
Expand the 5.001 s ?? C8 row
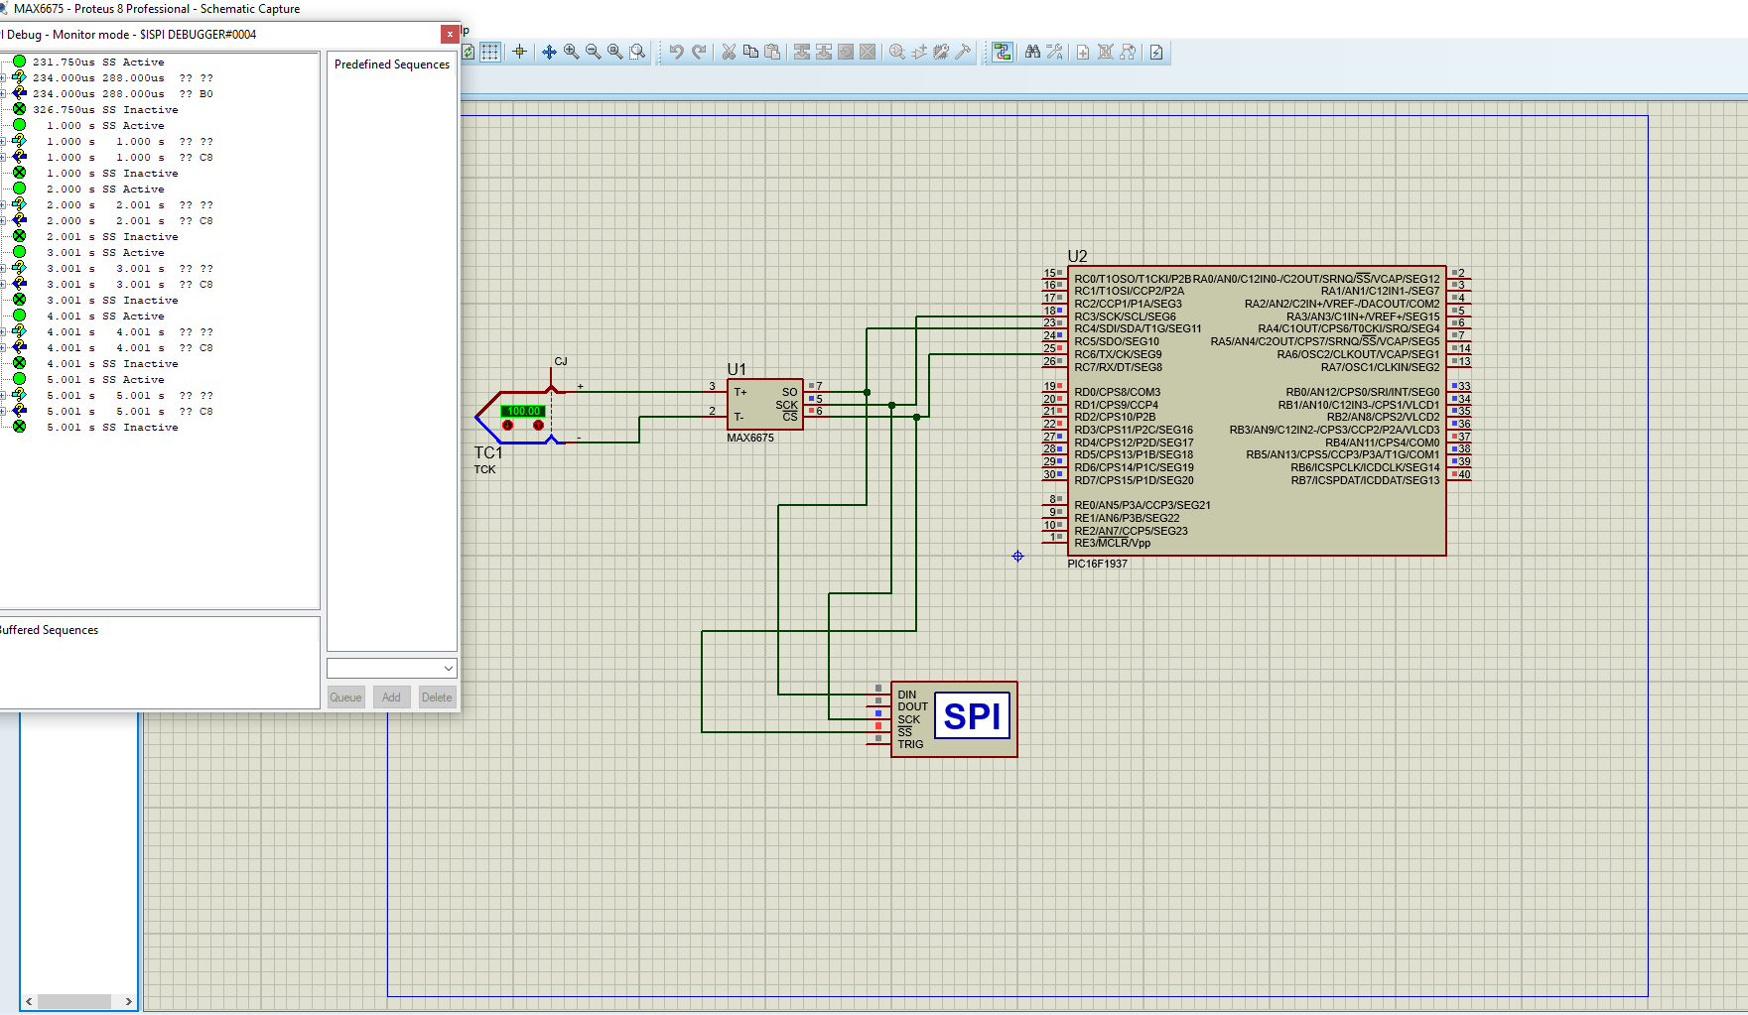[x=3, y=412]
